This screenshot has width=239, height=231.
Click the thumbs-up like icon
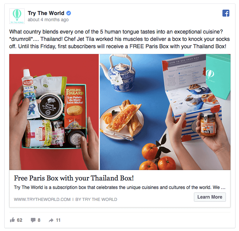click(12, 220)
